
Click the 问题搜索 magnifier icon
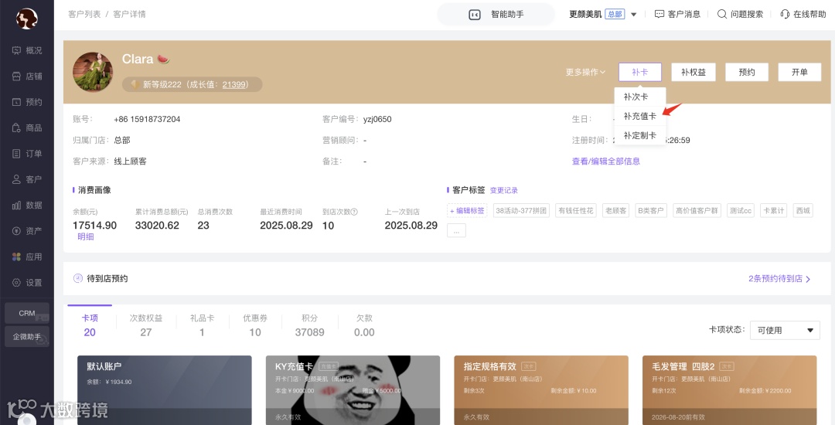pos(722,15)
